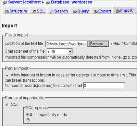Click the Query tab icon

click(x=75, y=11)
